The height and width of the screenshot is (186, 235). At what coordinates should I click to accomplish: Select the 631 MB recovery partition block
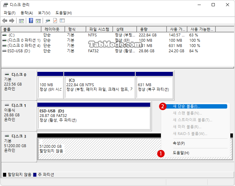pos(154,85)
